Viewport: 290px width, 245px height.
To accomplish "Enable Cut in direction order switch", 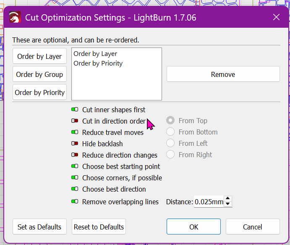I will (75, 121).
